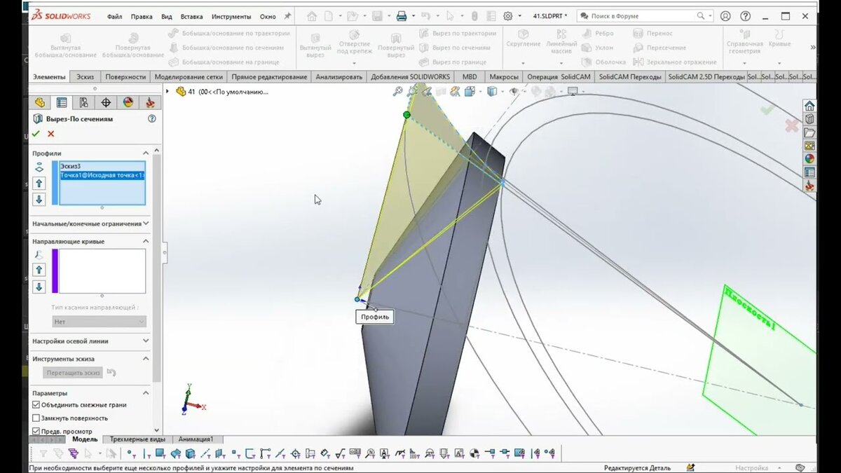The height and width of the screenshot is (473, 841).
Task: Open the Окно menu
Action: click(x=268, y=16)
